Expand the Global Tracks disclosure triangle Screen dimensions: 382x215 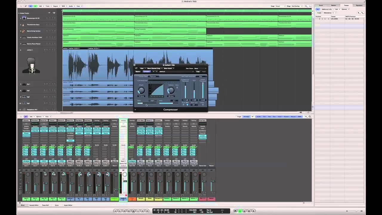click(19, 13)
